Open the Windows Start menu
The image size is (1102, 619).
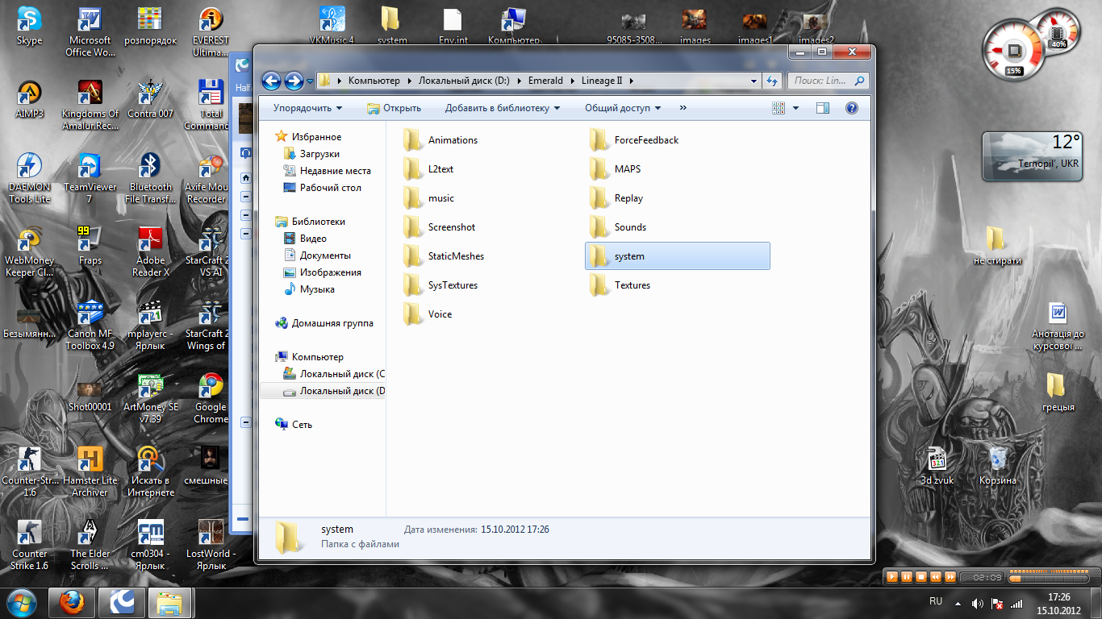pos(21,602)
